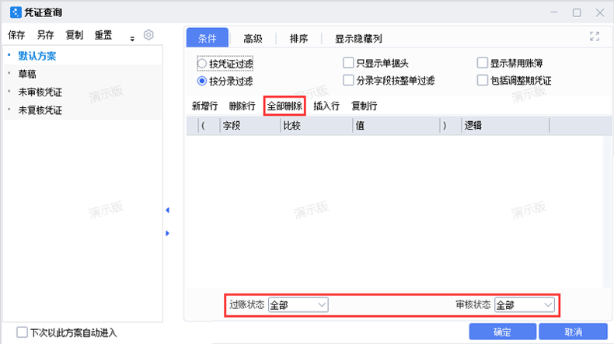This screenshot has width=614, height=344.
Task: Go to the 排序 tab
Action: [x=298, y=38]
